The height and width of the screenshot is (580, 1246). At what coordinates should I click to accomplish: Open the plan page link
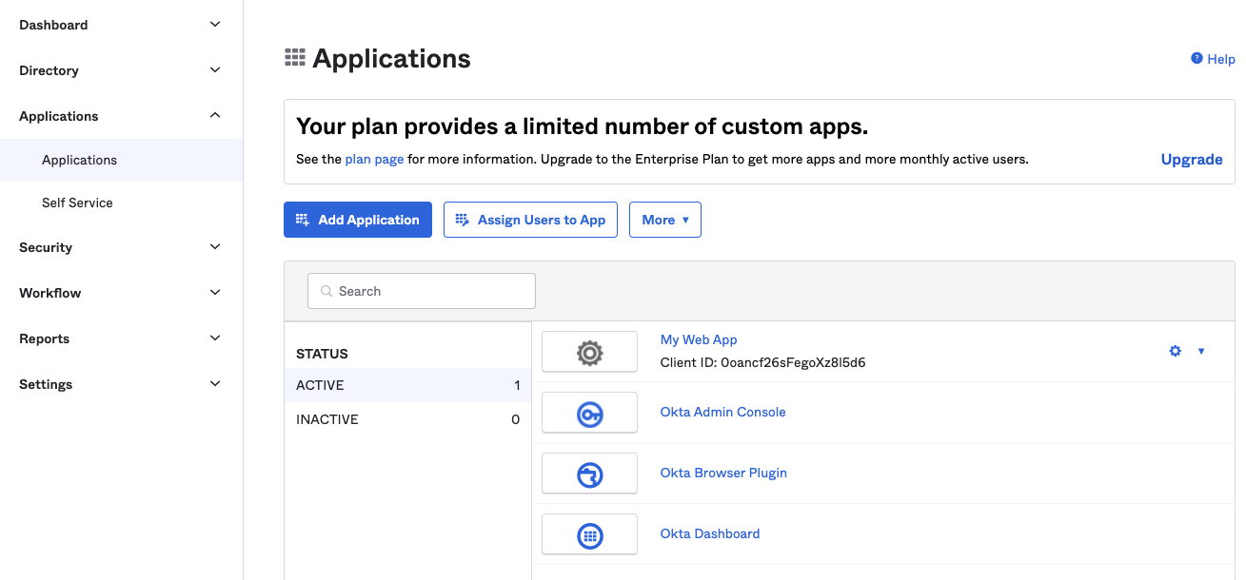click(374, 160)
